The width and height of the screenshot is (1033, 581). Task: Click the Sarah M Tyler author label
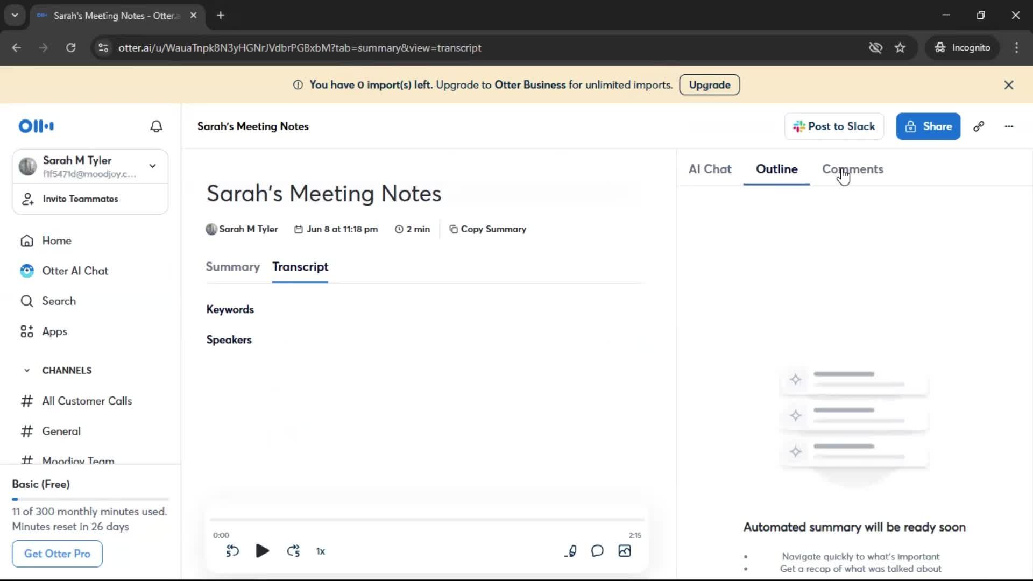(242, 229)
